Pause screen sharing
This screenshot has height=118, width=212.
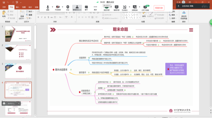[116, 8]
